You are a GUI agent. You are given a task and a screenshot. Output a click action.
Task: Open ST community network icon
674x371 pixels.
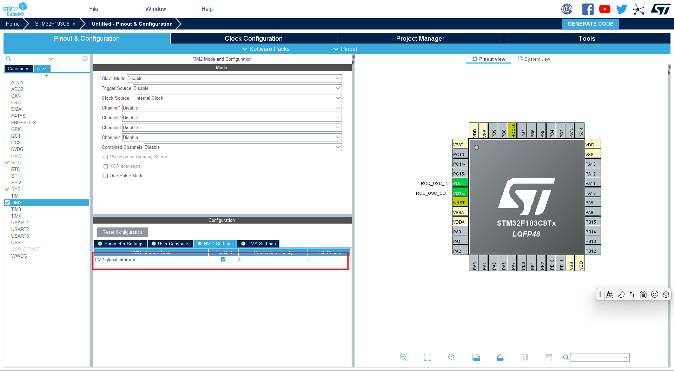639,9
